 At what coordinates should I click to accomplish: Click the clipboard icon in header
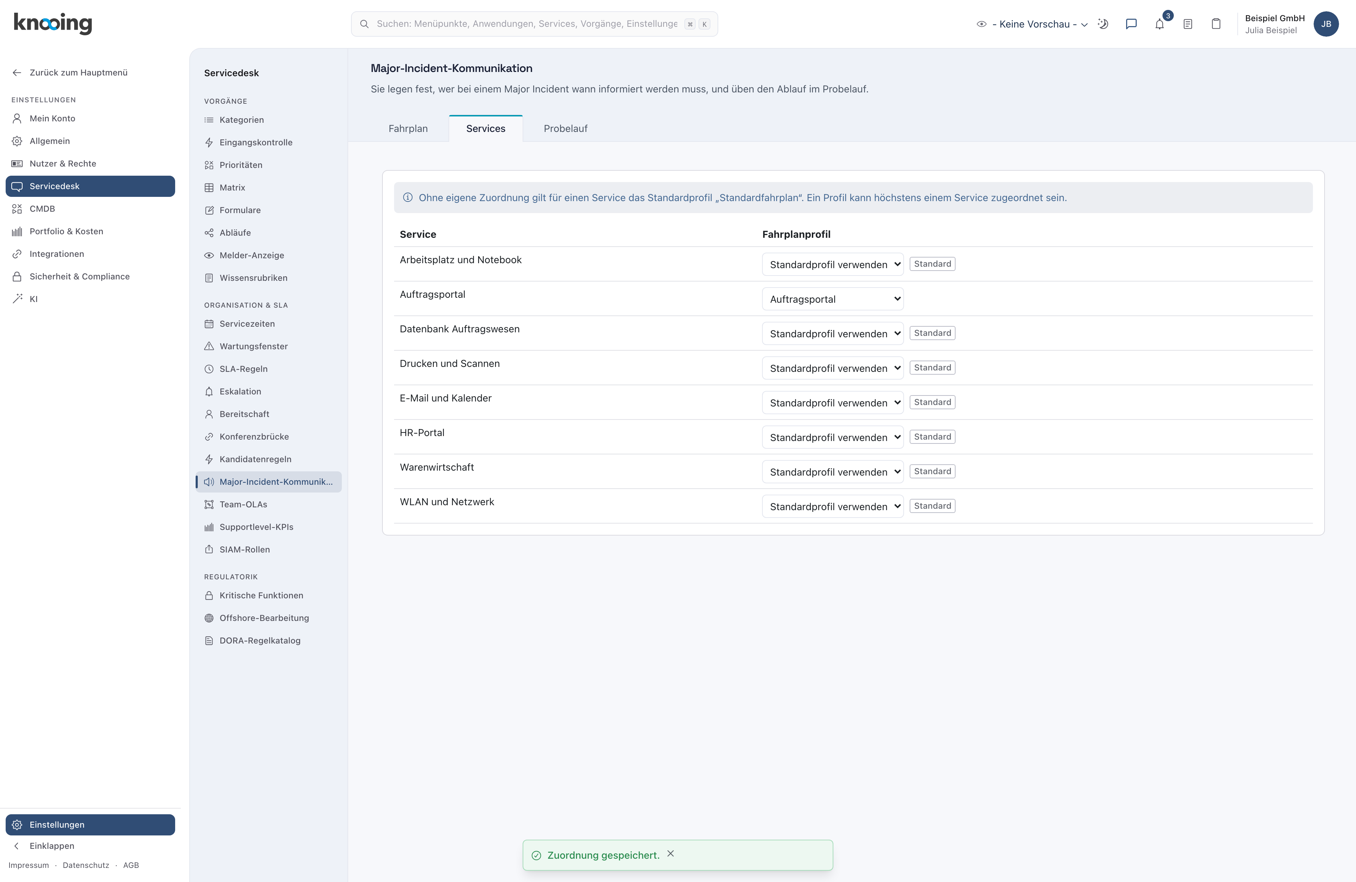coord(1216,24)
